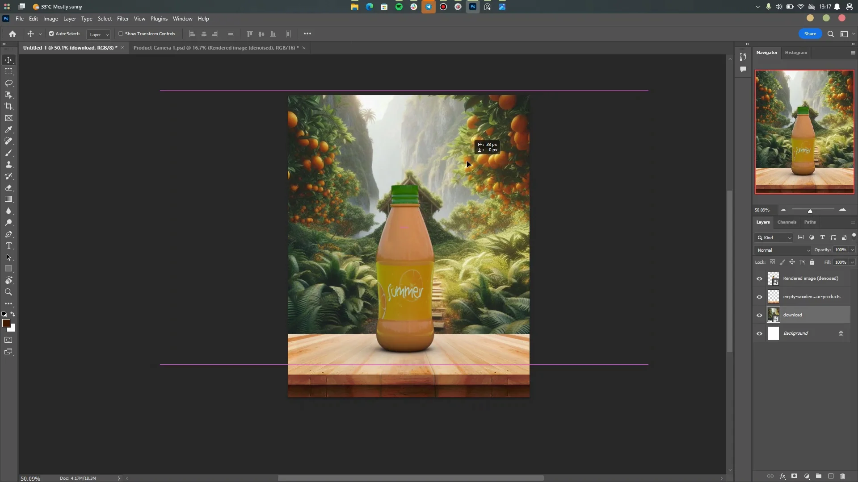This screenshot has width=858, height=482.
Task: Open the blend mode Normal dropdown
Action: 783,250
